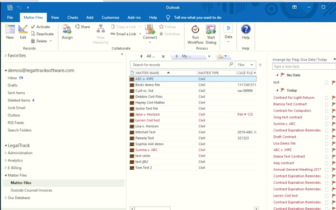Expand the Administration tree node

6,153
